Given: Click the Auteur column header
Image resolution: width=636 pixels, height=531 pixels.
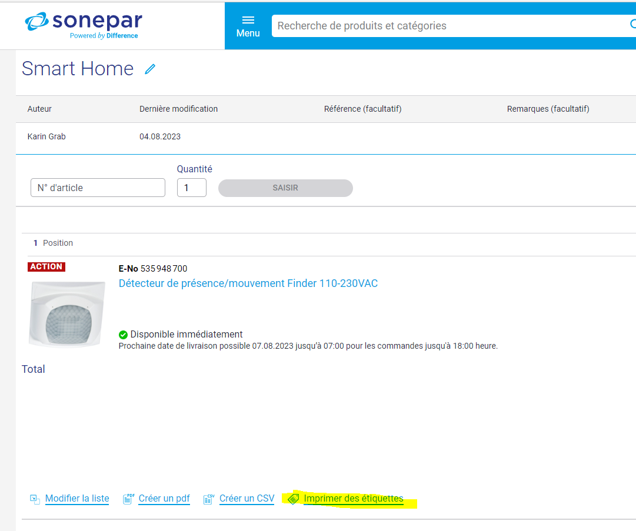Looking at the screenshot, I should (39, 109).
